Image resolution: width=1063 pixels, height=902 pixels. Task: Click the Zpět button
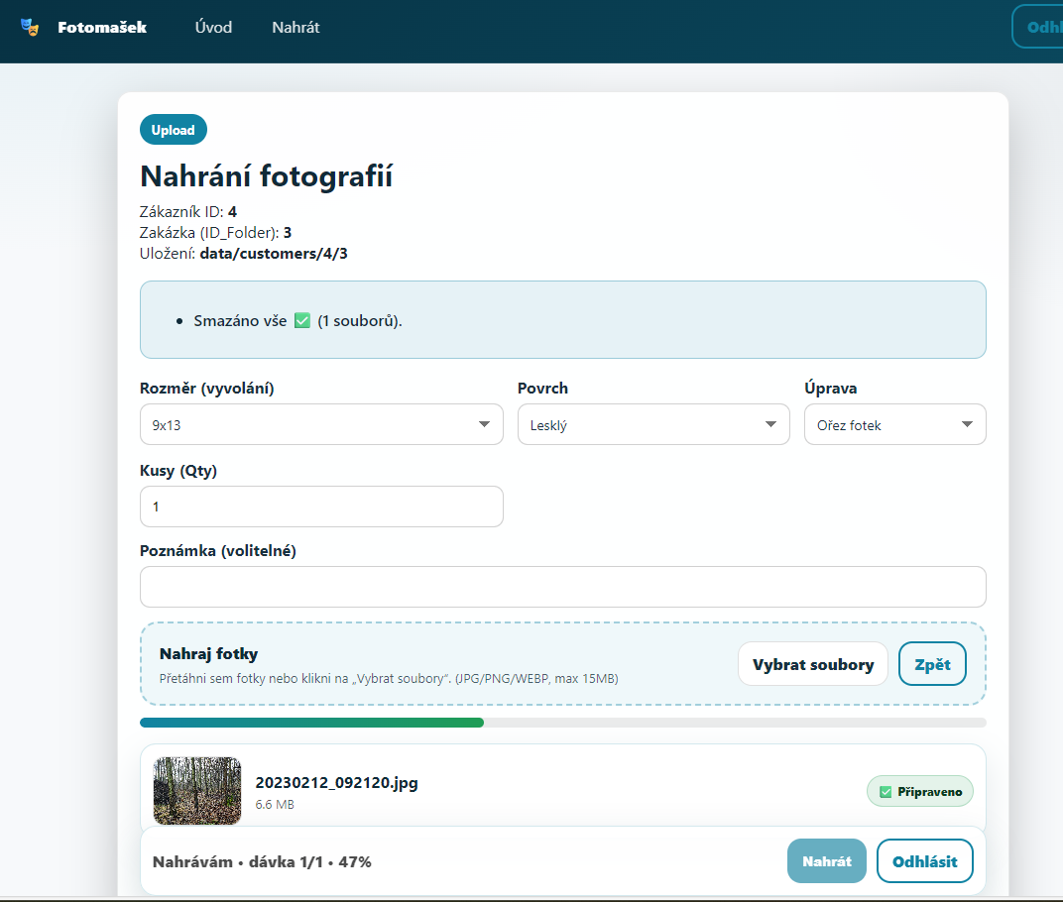(931, 663)
